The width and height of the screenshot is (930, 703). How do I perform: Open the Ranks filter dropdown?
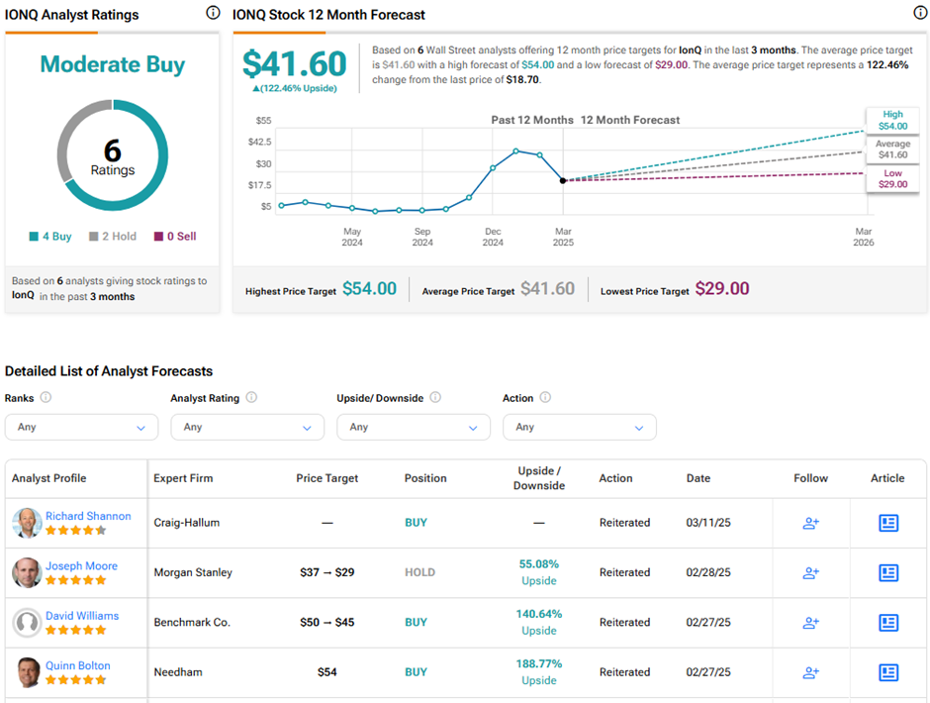pos(81,427)
